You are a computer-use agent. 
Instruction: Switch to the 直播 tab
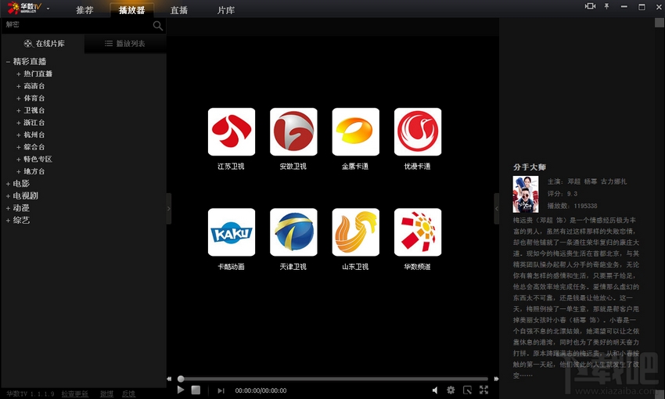coord(178,10)
